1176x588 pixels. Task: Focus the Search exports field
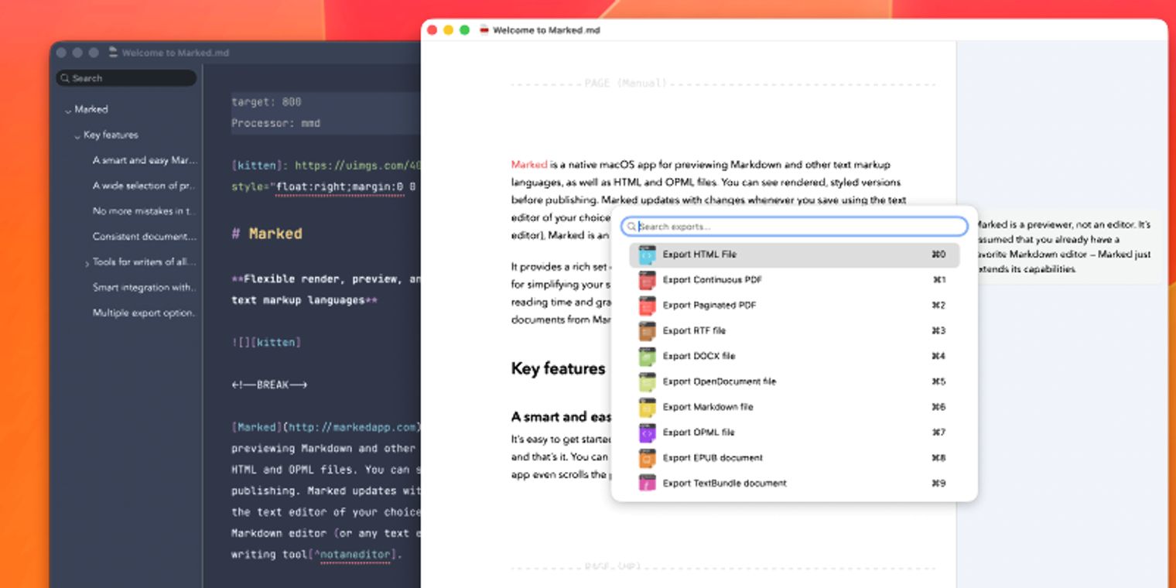[x=795, y=227]
